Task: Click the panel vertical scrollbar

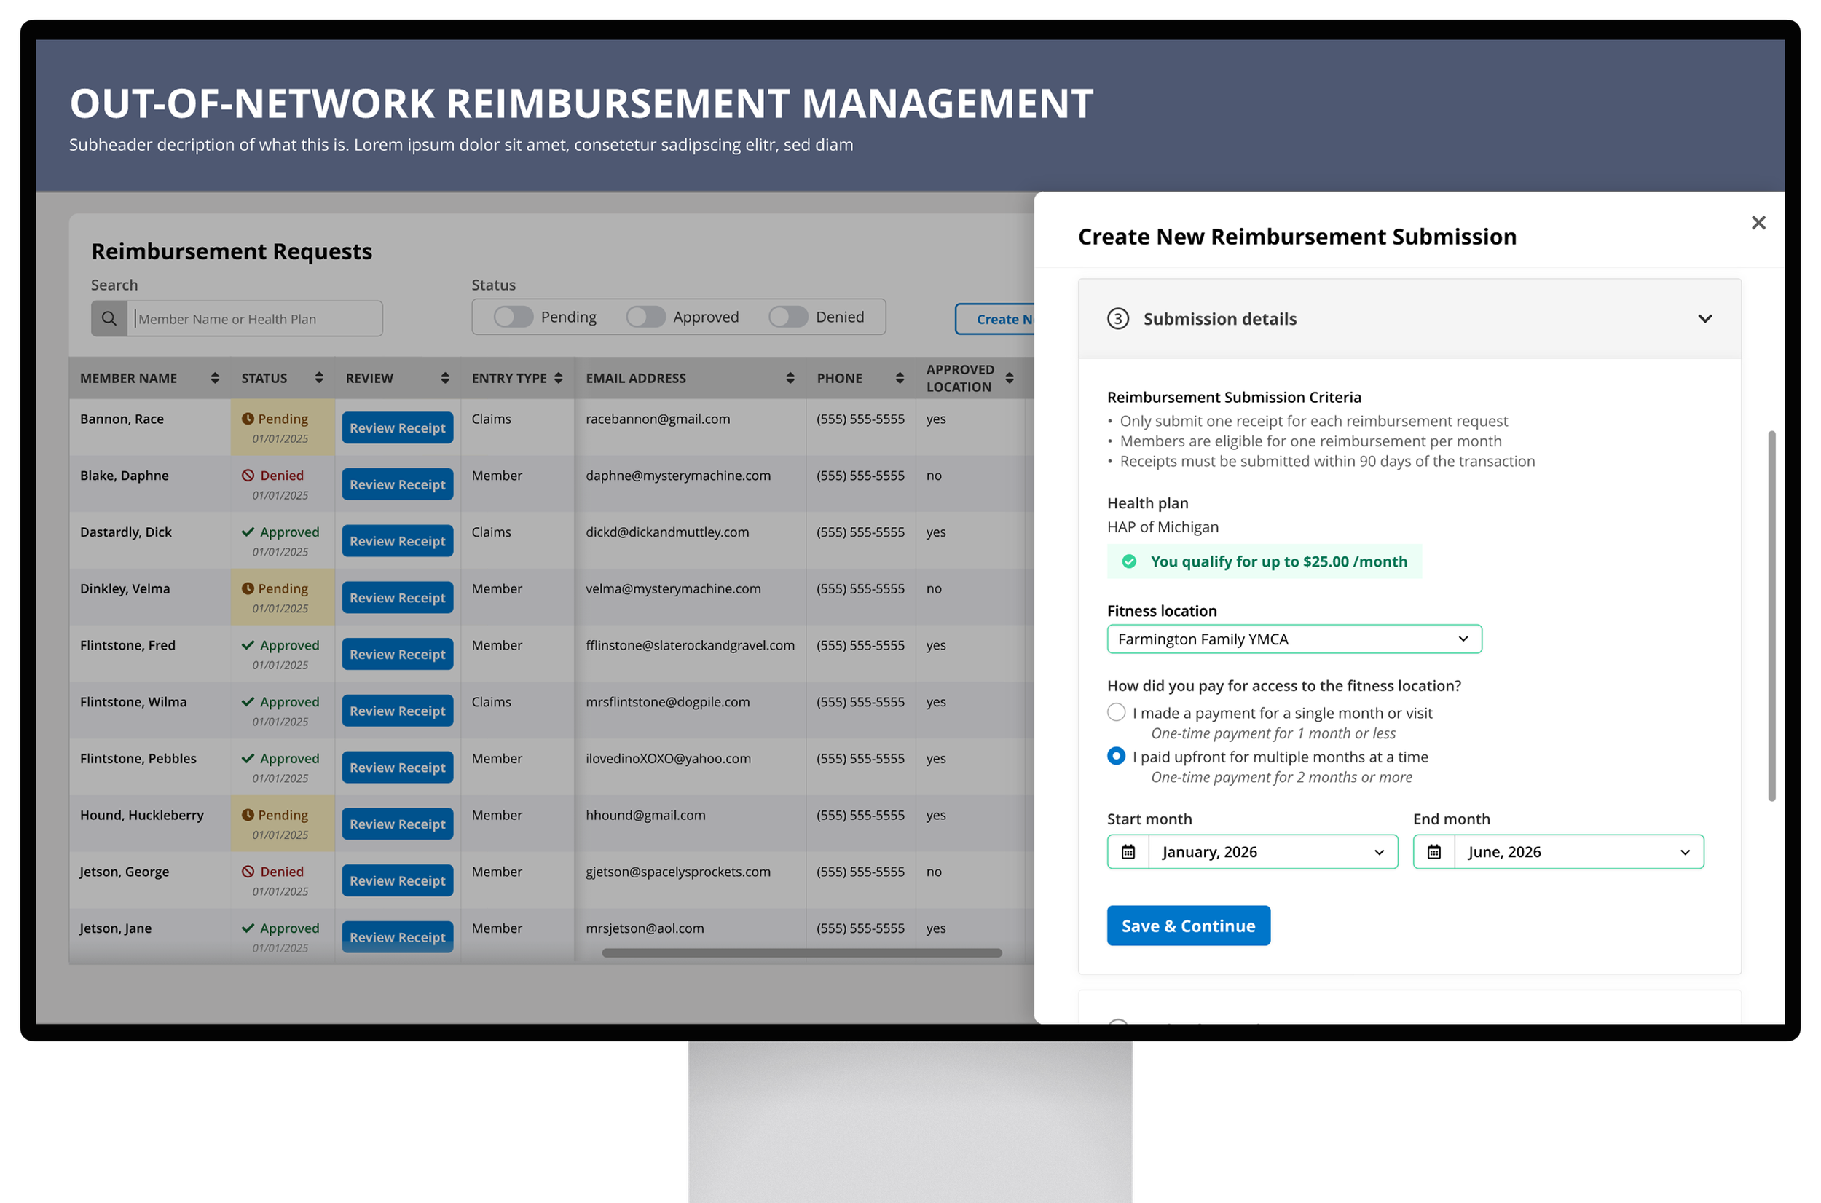Action: pyautogui.click(x=1772, y=616)
